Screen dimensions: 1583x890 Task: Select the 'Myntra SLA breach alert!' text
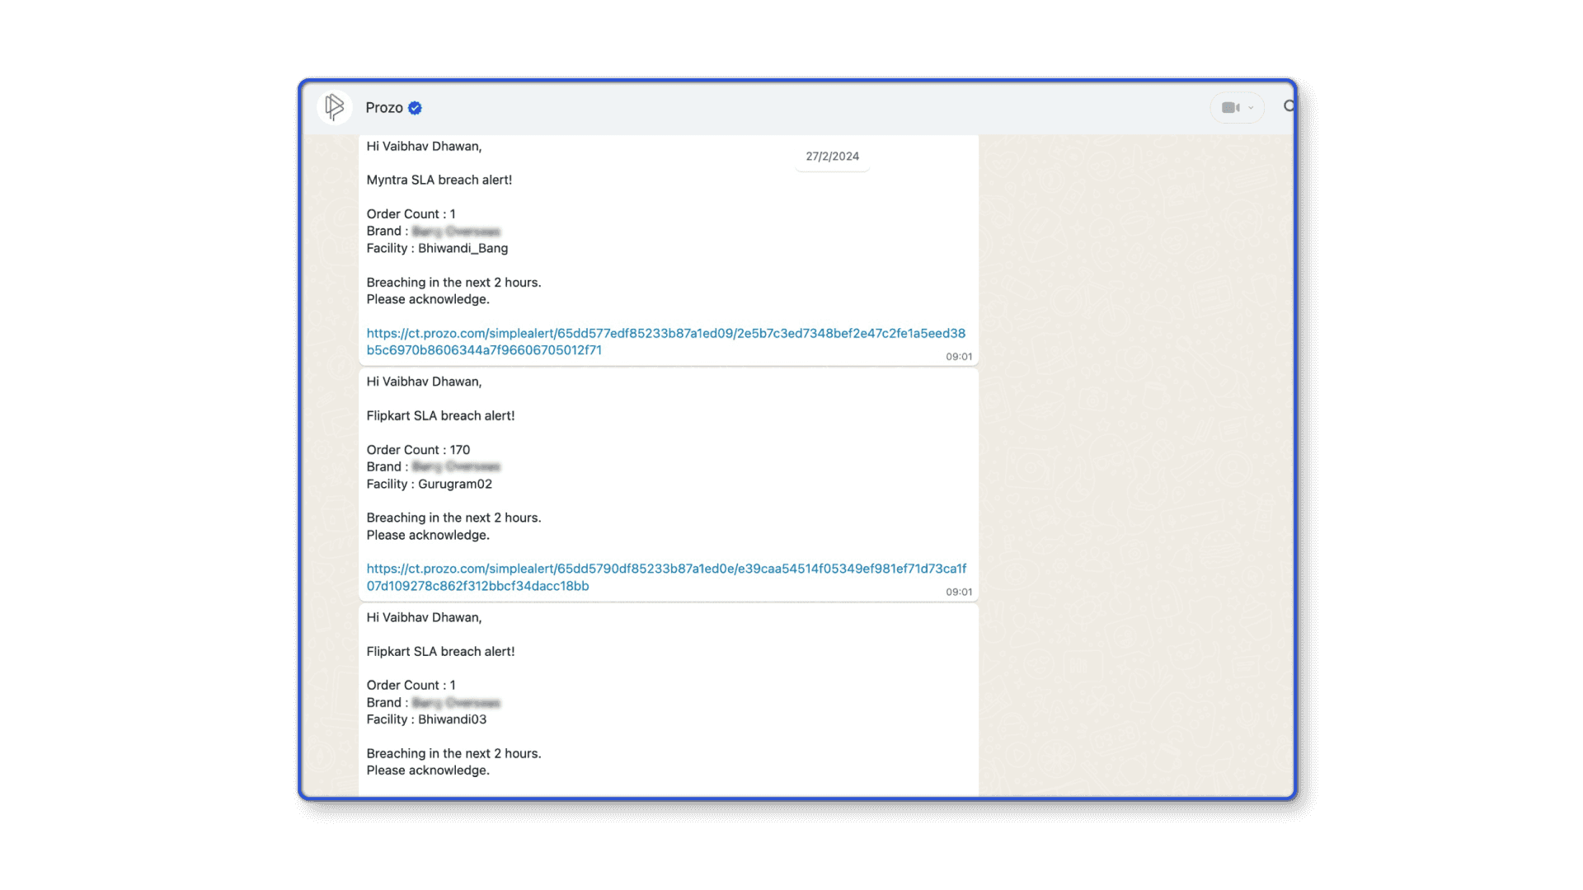click(439, 180)
